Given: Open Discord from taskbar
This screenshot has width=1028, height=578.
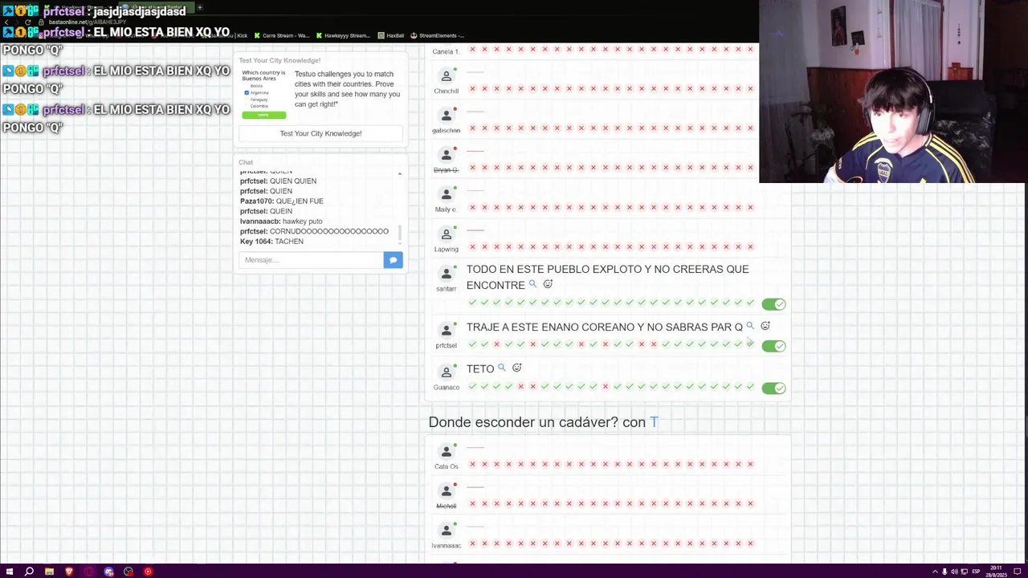Looking at the screenshot, I should [x=108, y=572].
